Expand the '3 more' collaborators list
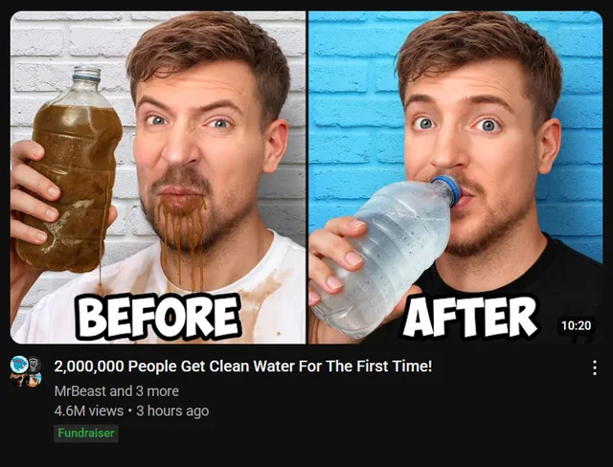Image resolution: width=613 pixels, height=467 pixels. click(x=157, y=390)
